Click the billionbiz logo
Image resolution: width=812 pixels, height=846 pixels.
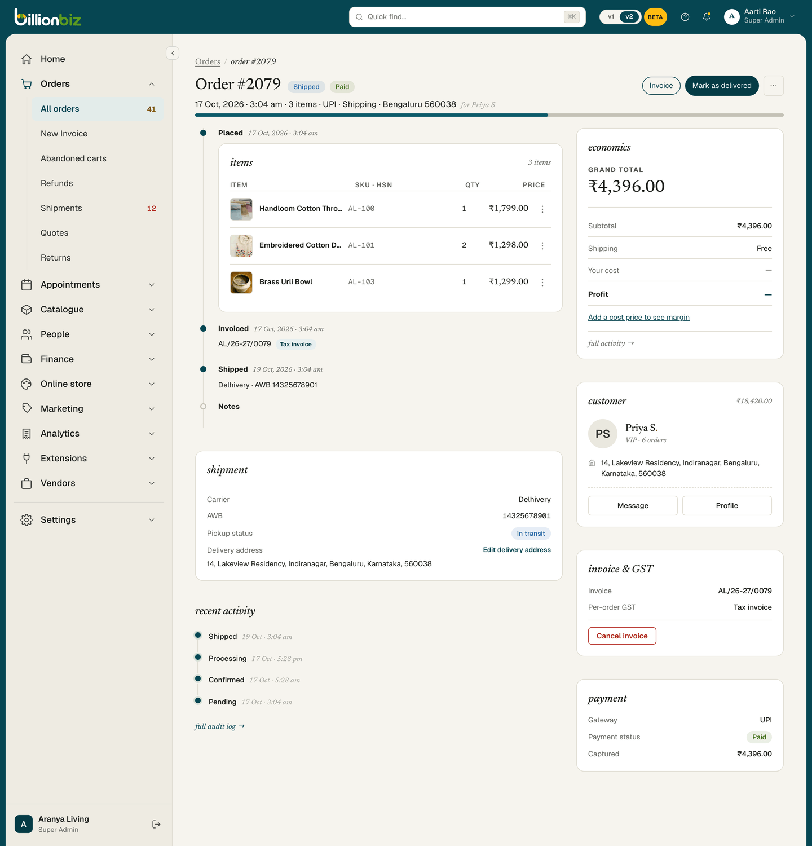(48, 17)
